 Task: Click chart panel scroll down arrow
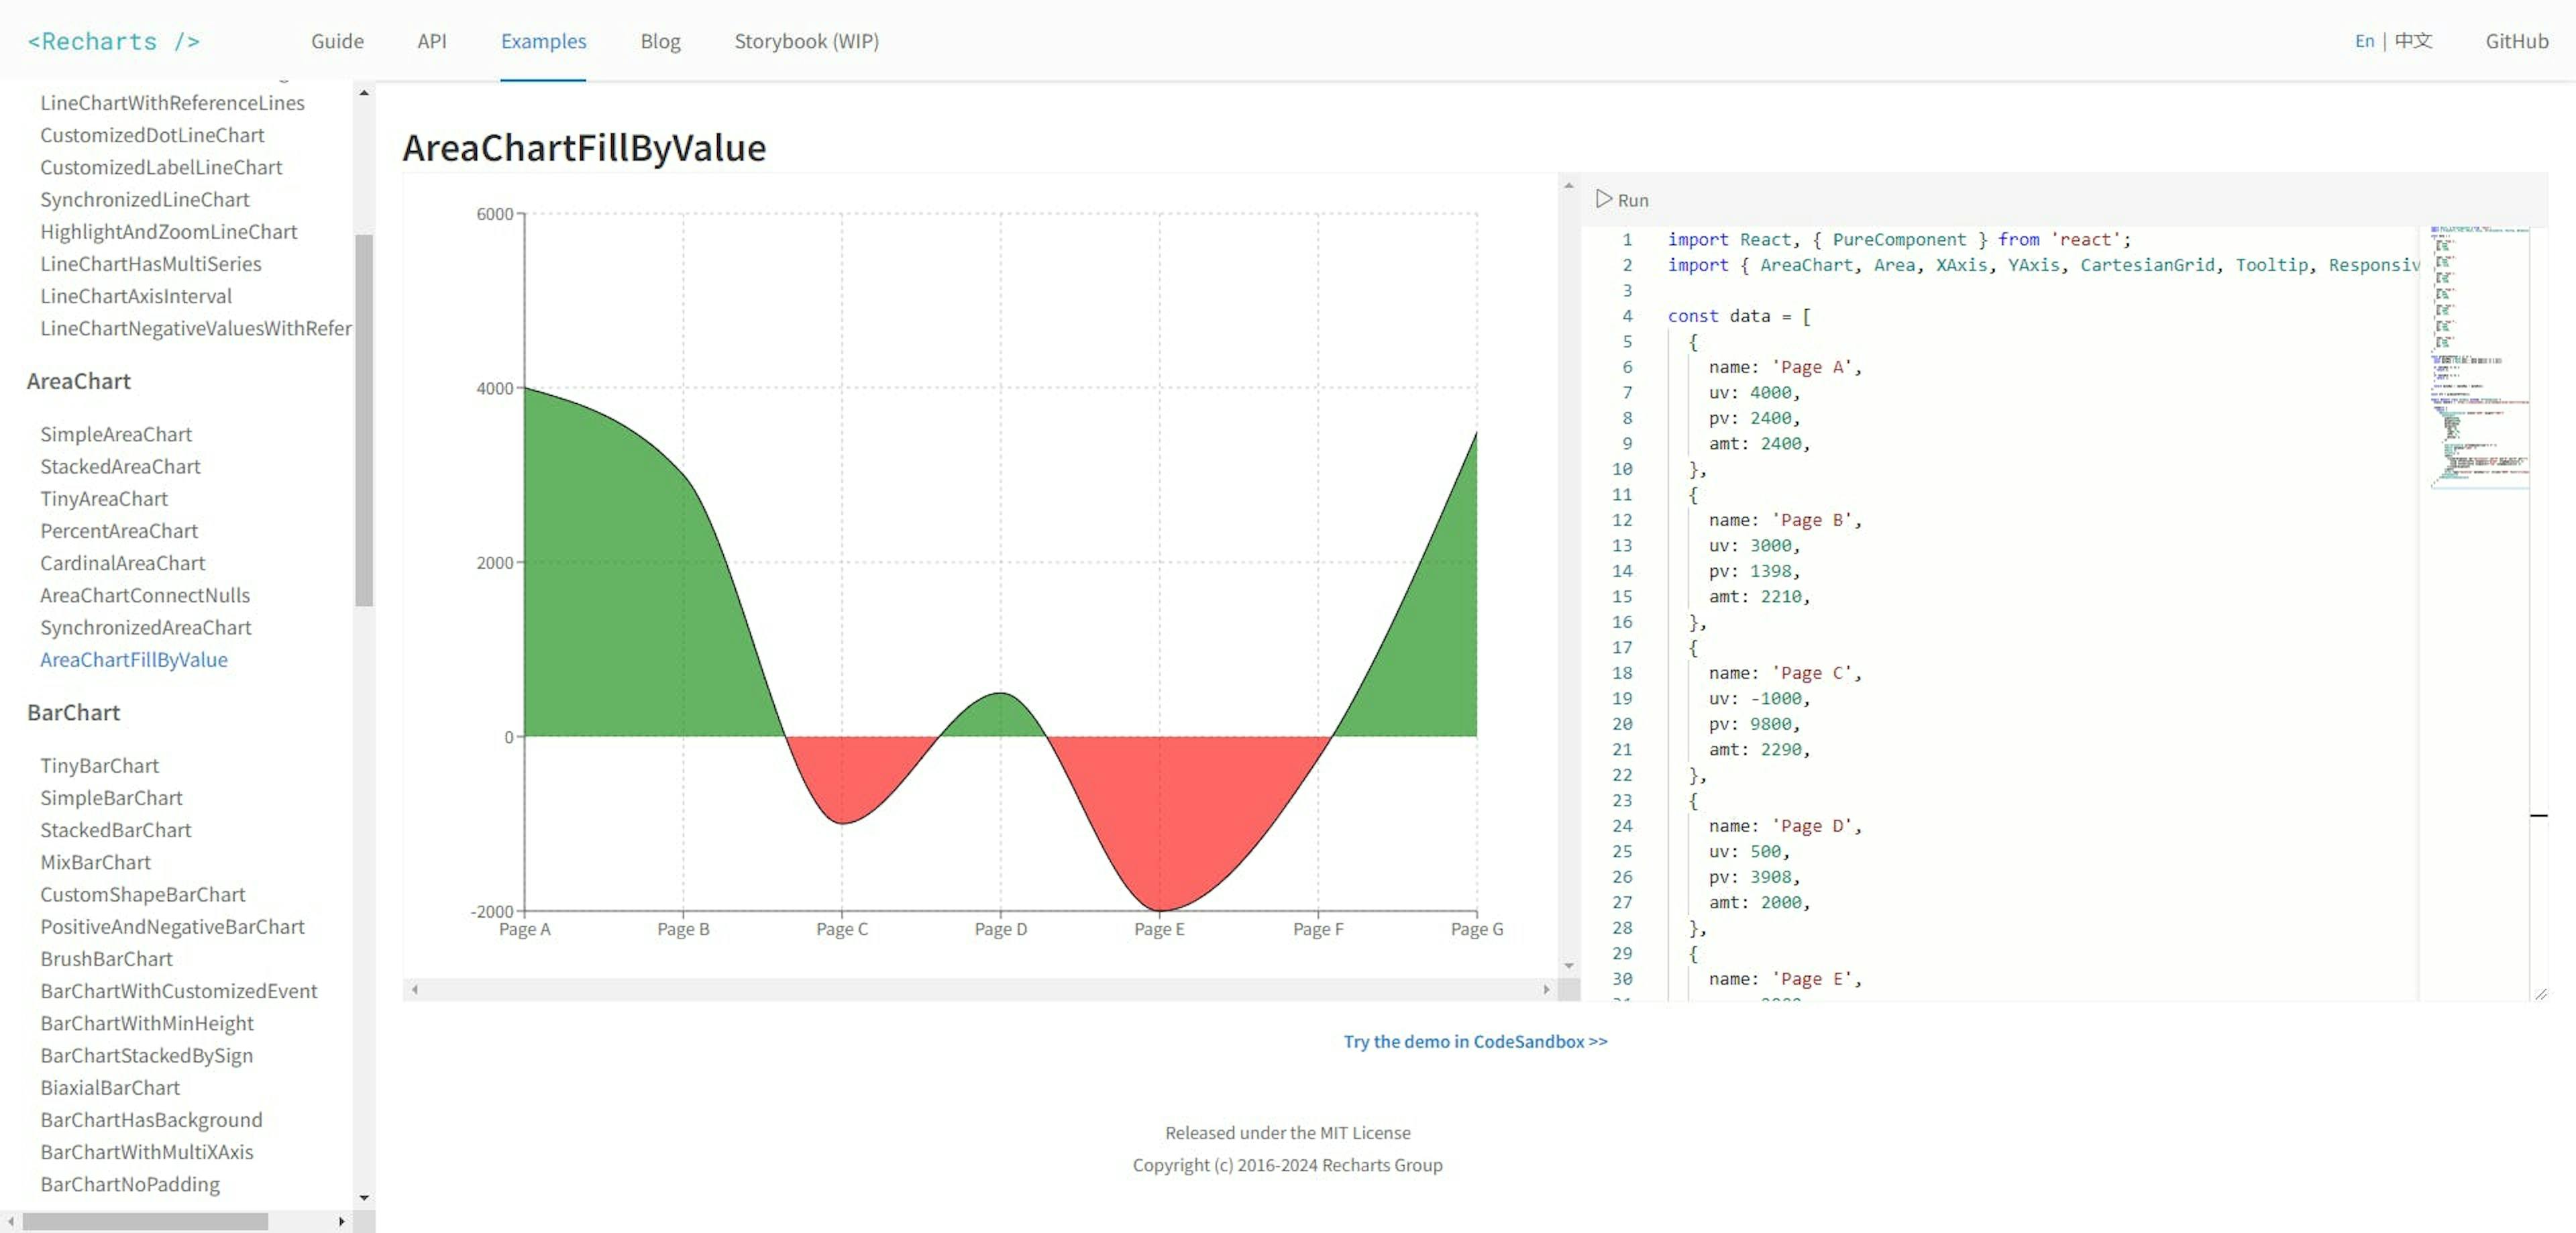1568,965
